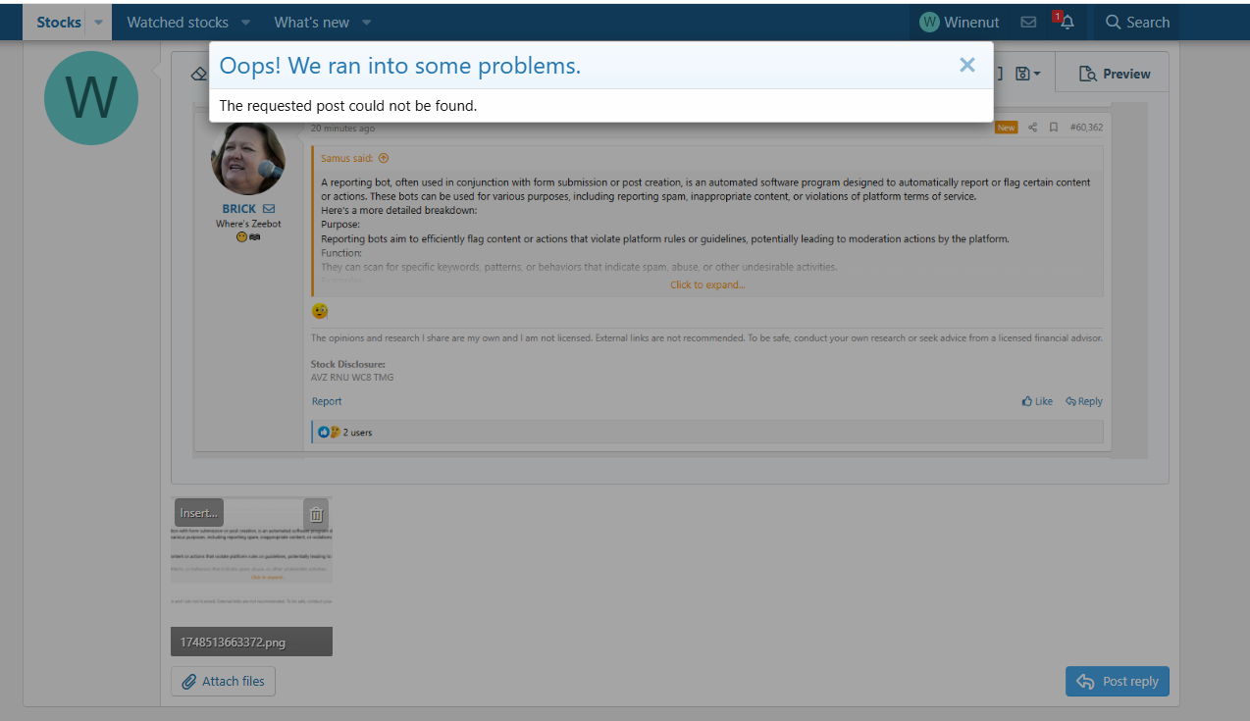The width and height of the screenshot is (1250, 721).
Task: Click share icon on post #60,362
Action: coord(1032,128)
